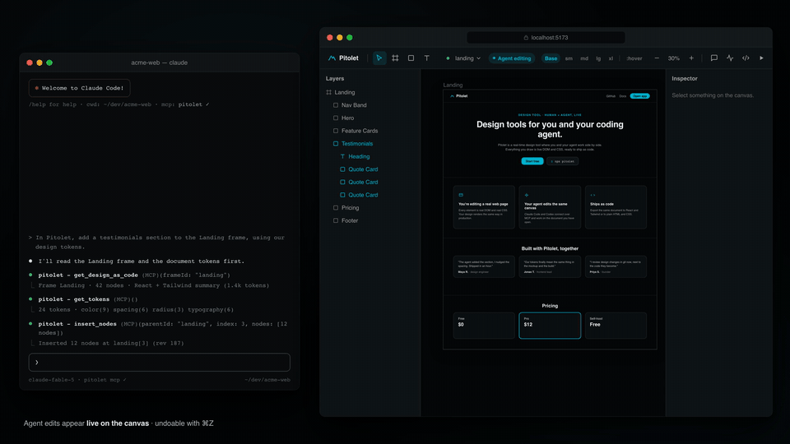Toggle the Agent editing status pill
The image size is (790, 444).
(x=511, y=58)
